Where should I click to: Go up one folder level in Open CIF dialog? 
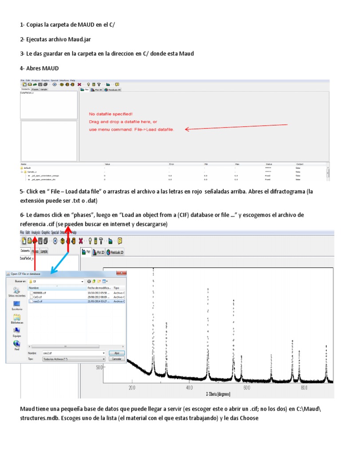[x=94, y=281]
